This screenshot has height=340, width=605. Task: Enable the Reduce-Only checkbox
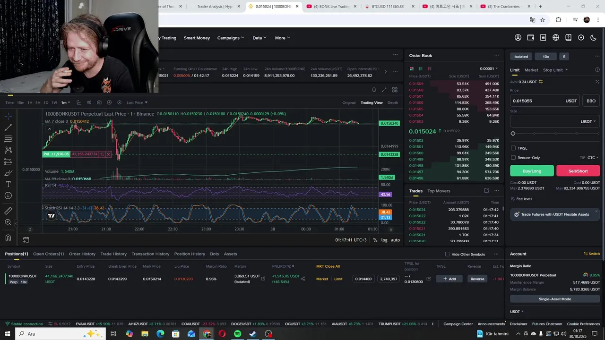coord(513,158)
